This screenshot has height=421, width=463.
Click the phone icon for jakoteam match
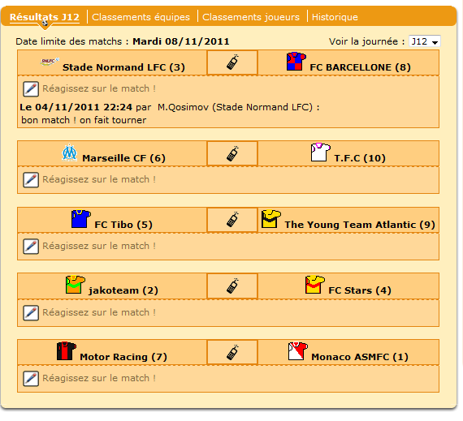[x=232, y=286]
